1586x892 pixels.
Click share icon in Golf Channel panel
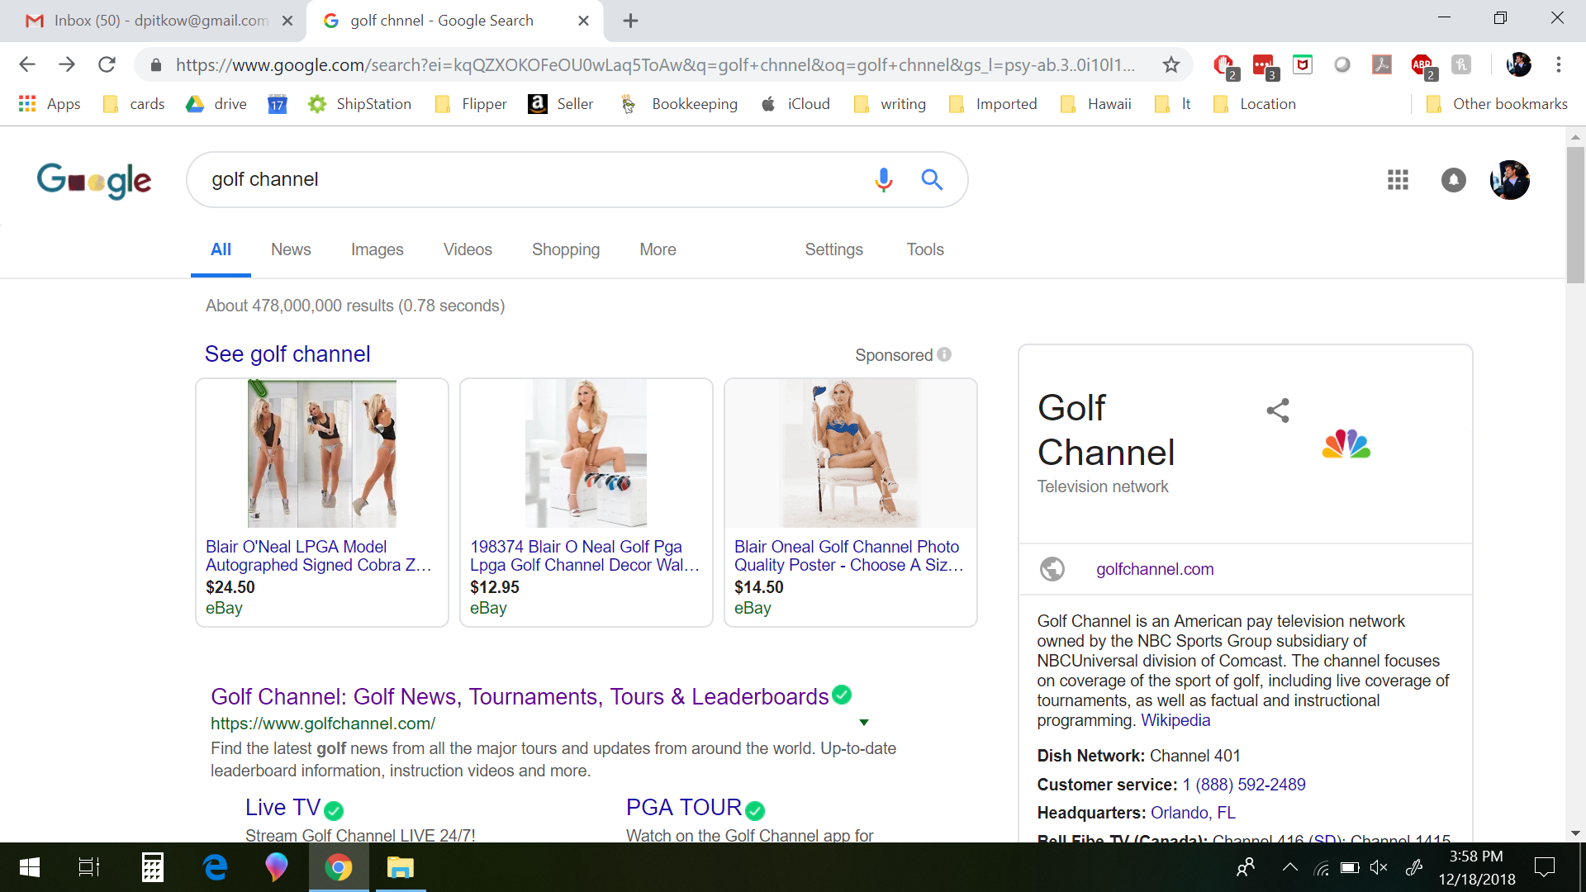(x=1277, y=410)
